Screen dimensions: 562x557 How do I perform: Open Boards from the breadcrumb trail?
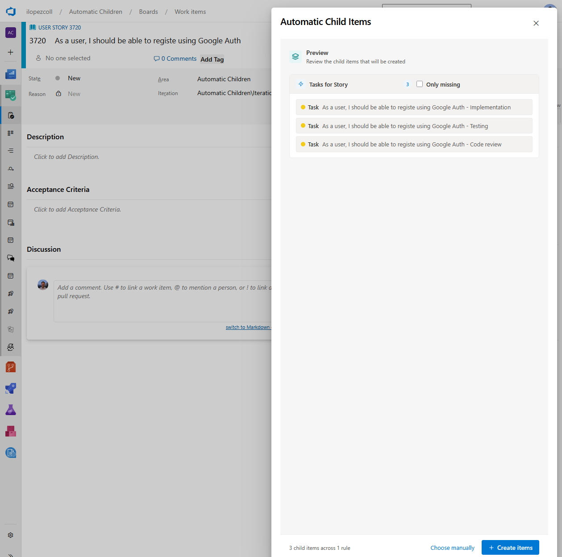pyautogui.click(x=148, y=12)
